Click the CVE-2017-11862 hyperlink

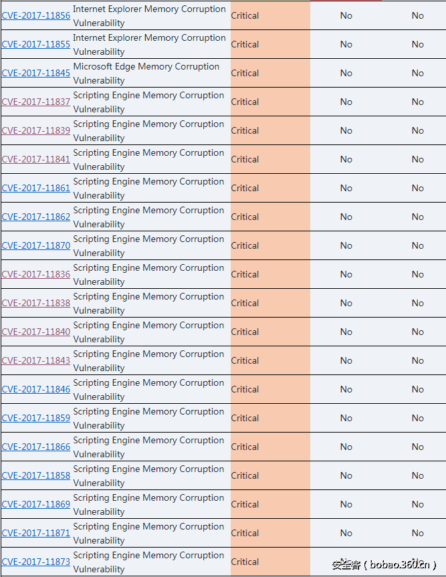point(35,217)
